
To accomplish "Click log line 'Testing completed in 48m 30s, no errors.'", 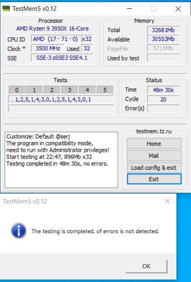I will click(57, 164).
